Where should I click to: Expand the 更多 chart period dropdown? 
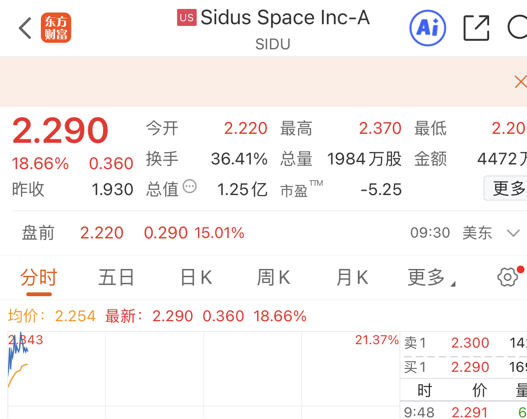coord(431,278)
